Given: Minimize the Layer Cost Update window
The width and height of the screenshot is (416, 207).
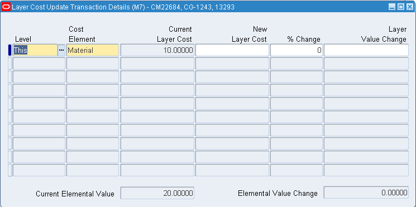Looking at the screenshot, I should tap(392, 7).
